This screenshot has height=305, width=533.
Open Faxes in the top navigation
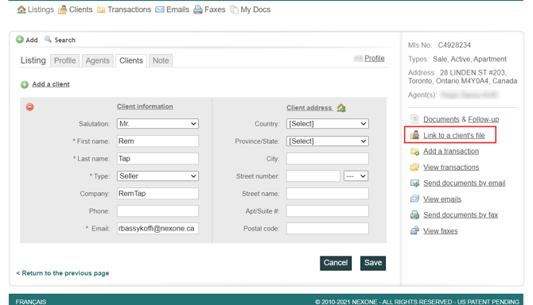click(x=215, y=10)
